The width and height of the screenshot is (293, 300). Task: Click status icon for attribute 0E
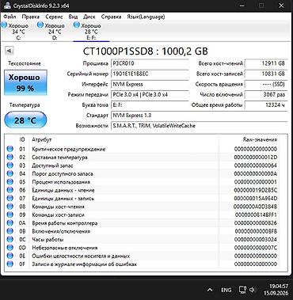click(x=10, y=256)
